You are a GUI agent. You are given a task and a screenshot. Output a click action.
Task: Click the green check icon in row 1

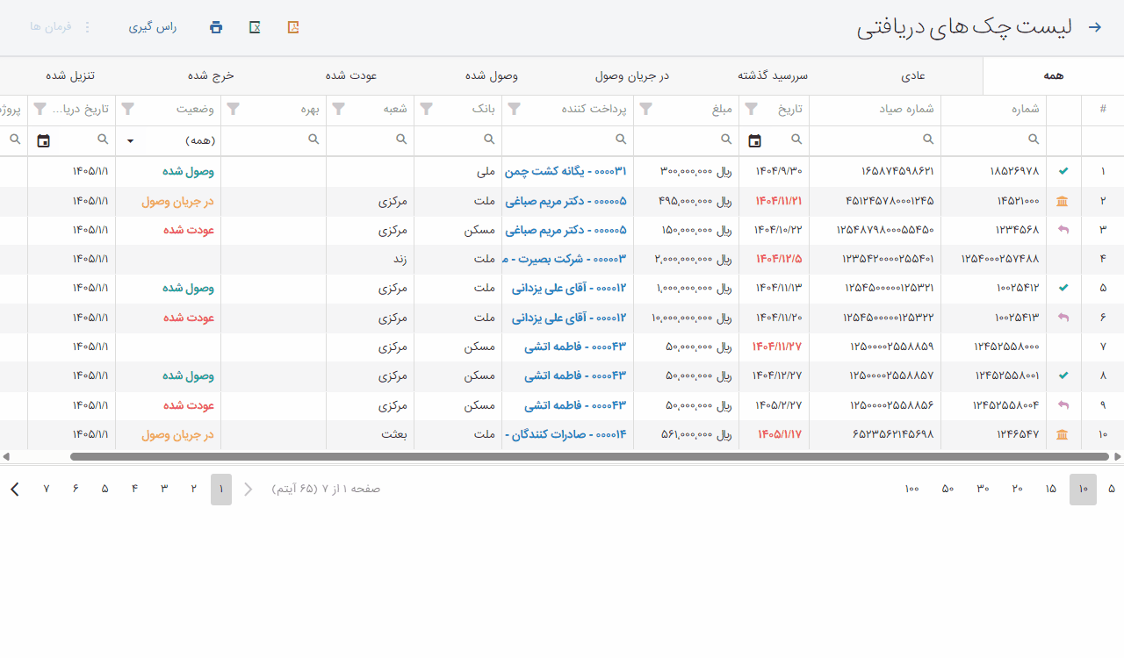1063,172
